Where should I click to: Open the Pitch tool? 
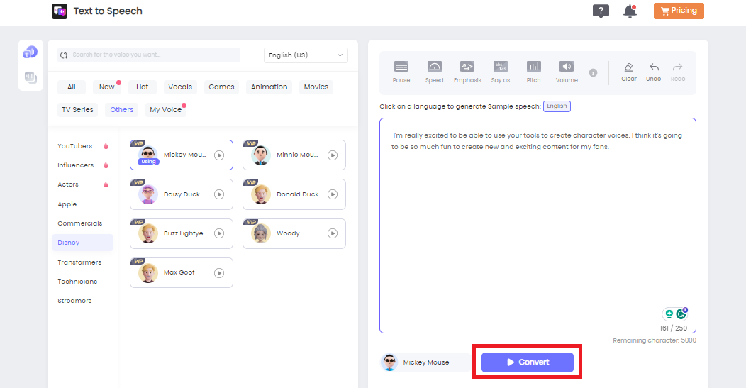[533, 72]
